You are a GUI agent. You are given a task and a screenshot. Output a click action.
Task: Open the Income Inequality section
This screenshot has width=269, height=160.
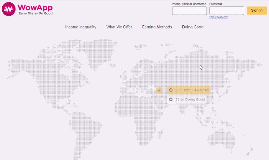point(80,27)
